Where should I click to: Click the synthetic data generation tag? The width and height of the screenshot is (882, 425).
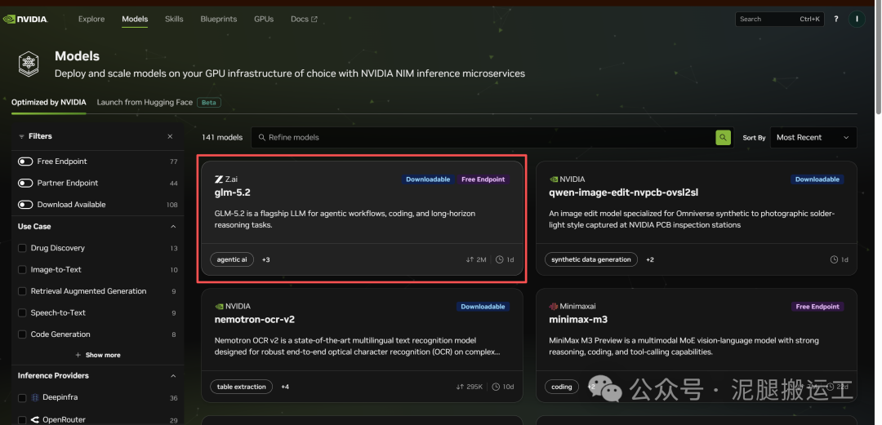591,259
